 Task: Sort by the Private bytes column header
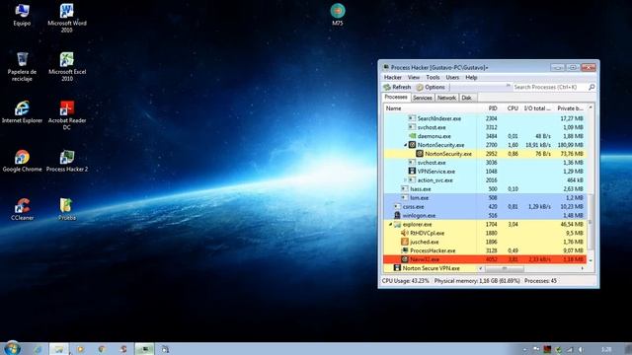pyautogui.click(x=570, y=108)
